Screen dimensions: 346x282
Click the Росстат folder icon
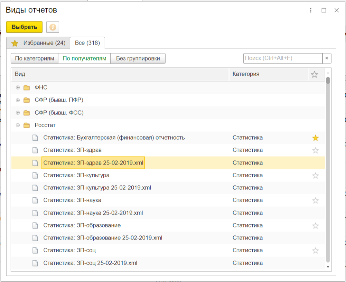point(27,125)
